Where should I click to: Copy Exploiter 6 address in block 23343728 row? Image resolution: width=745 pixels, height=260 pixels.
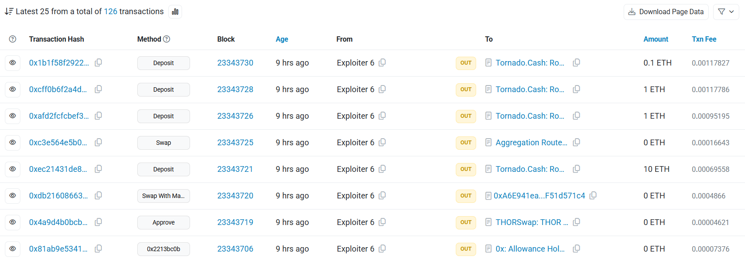tap(382, 89)
